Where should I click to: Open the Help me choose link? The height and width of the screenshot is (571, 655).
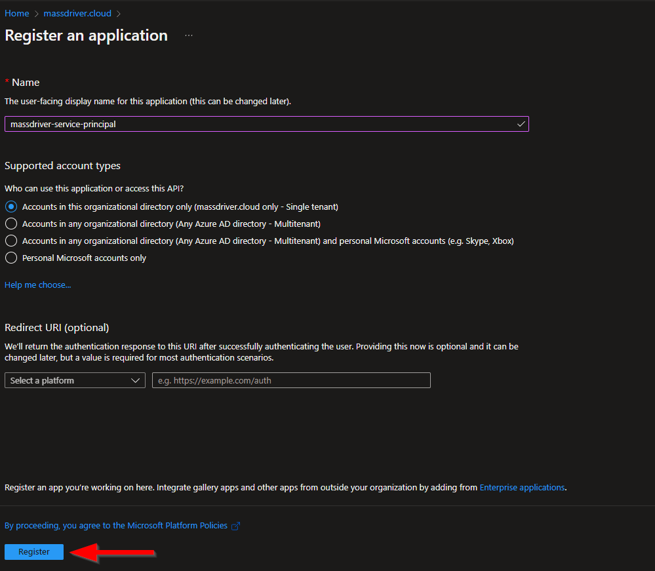click(x=37, y=285)
